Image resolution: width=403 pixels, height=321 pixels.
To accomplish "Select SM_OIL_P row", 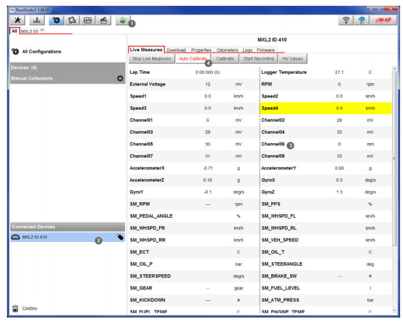I will point(194,264).
